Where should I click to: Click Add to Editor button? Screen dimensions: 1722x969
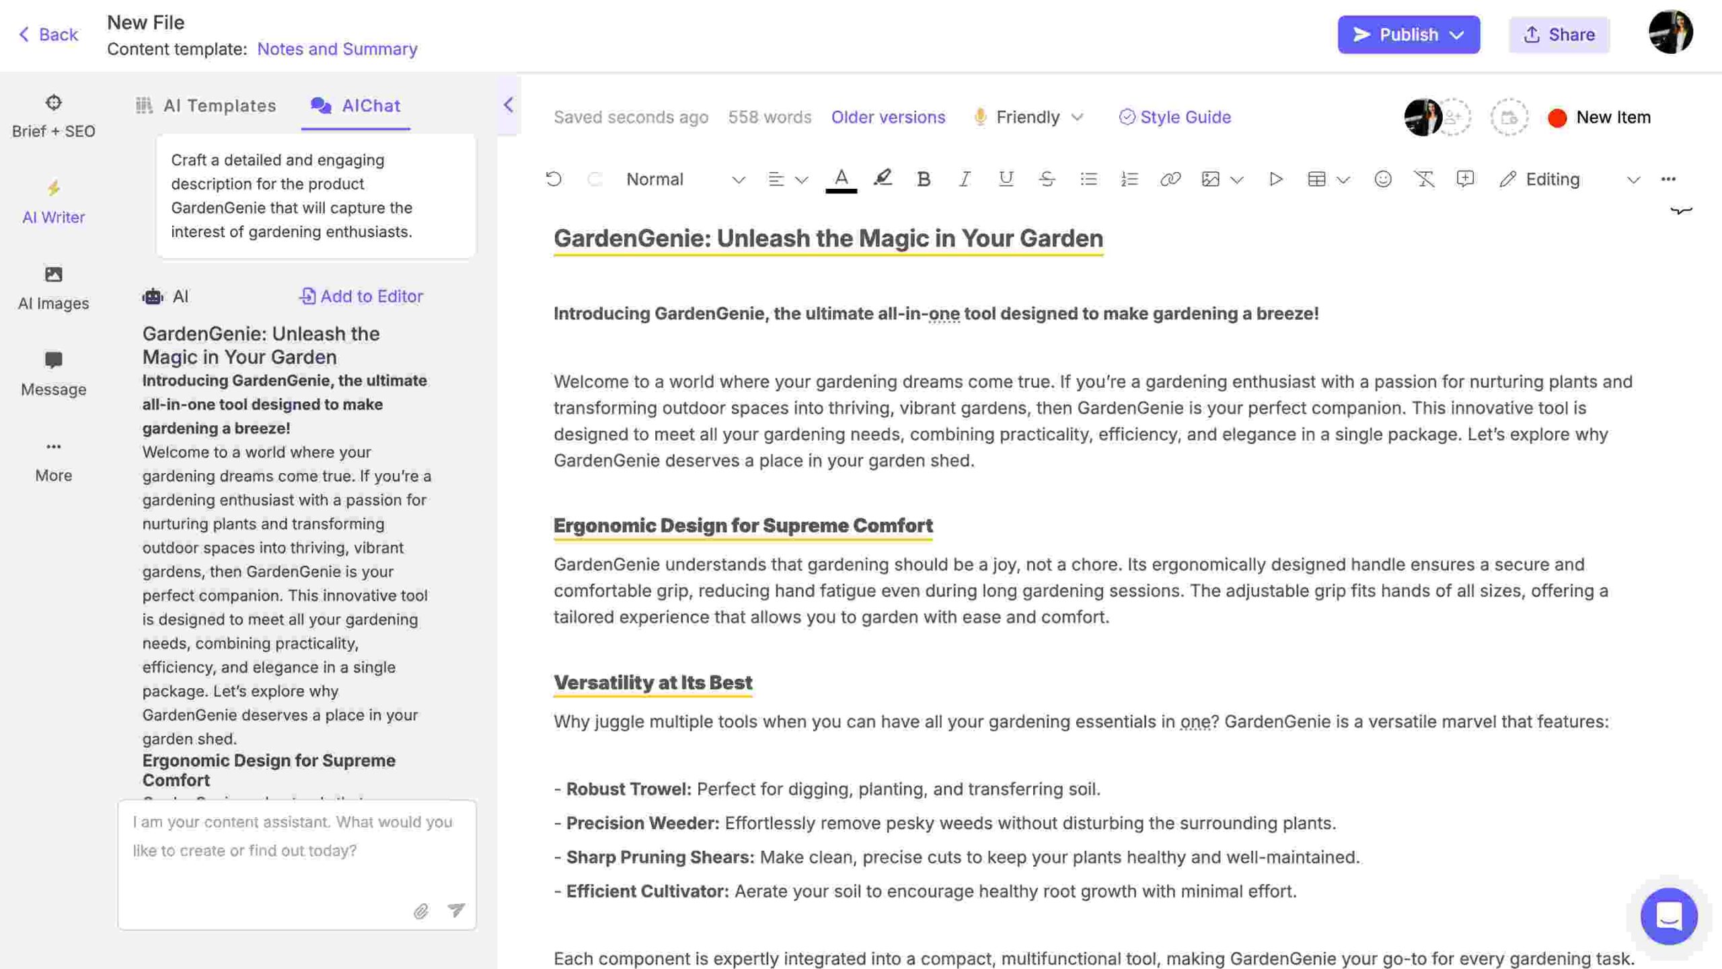click(x=361, y=296)
